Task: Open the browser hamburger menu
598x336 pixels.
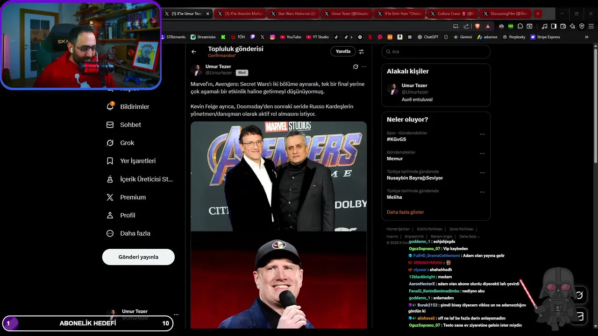Action: (590, 26)
